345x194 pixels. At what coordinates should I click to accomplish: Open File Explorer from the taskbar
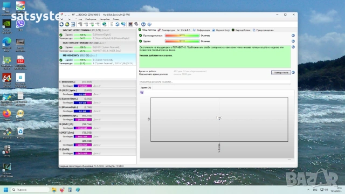pyautogui.click(x=54, y=190)
